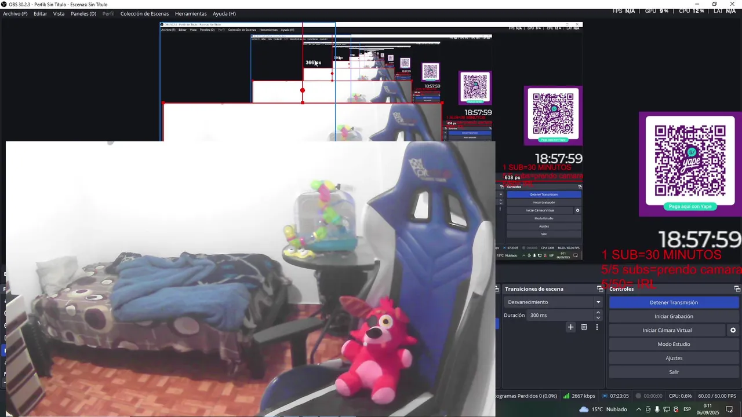Screen dimensions: 742x417
Task: Open the Ayuda (H) menu
Action: 224,13
